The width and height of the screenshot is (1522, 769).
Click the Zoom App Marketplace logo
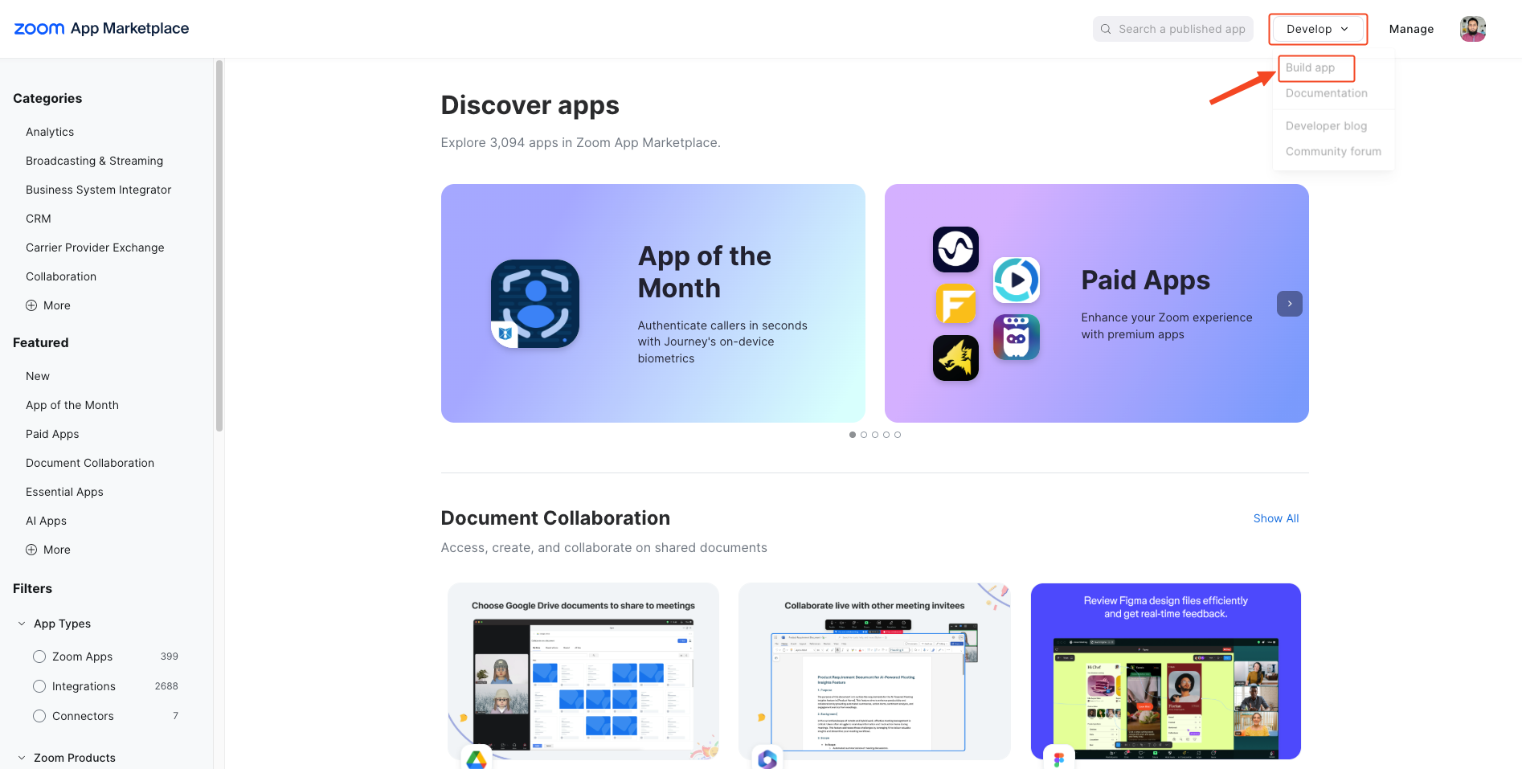tap(101, 29)
